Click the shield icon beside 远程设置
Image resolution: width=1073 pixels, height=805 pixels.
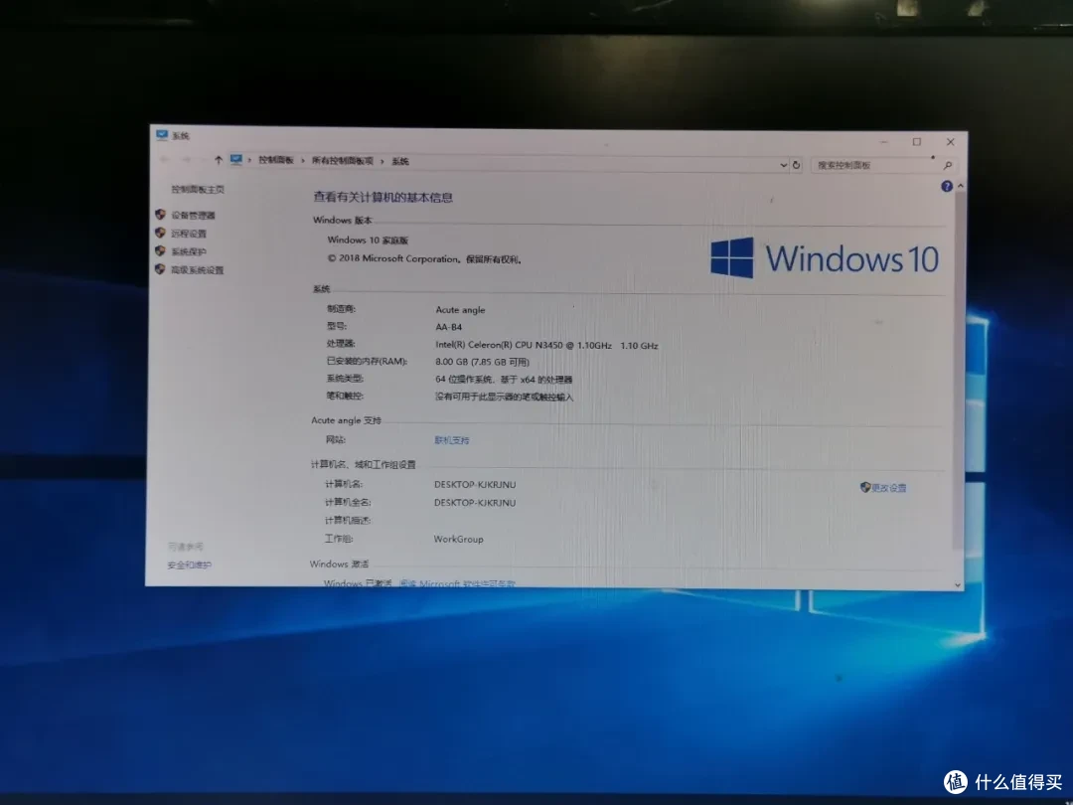(x=160, y=233)
